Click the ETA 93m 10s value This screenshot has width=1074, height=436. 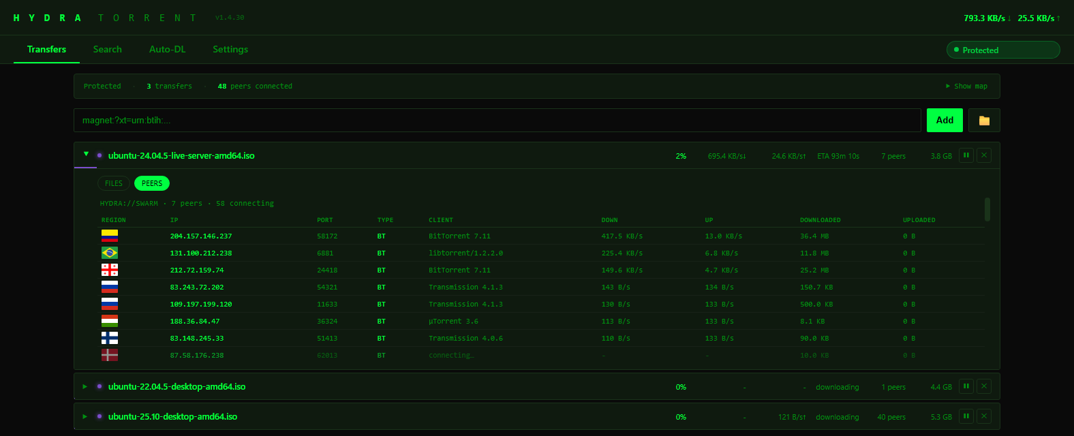838,156
